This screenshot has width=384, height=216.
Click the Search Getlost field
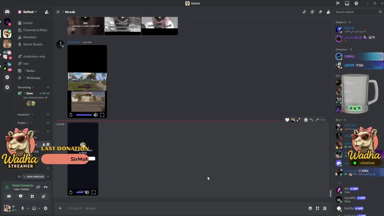[x=358, y=12]
